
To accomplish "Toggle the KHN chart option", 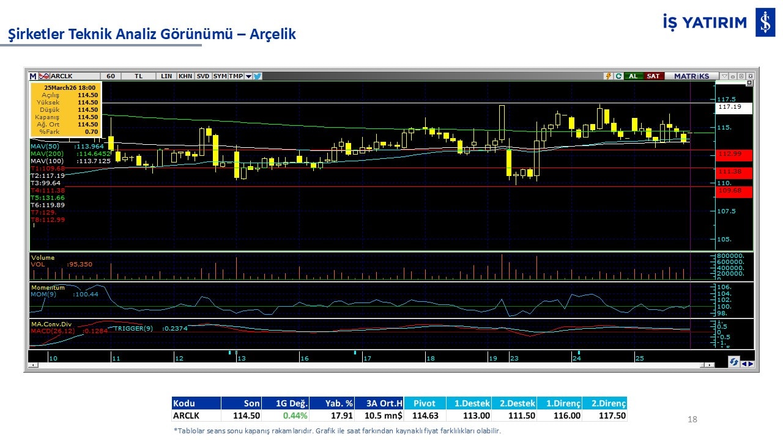I will tap(185, 76).
